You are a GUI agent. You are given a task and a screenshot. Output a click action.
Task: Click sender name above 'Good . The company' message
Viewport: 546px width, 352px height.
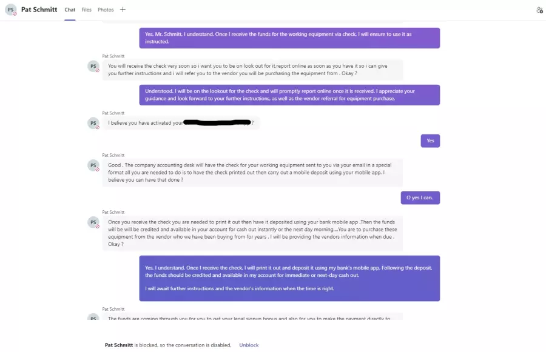tap(113, 155)
